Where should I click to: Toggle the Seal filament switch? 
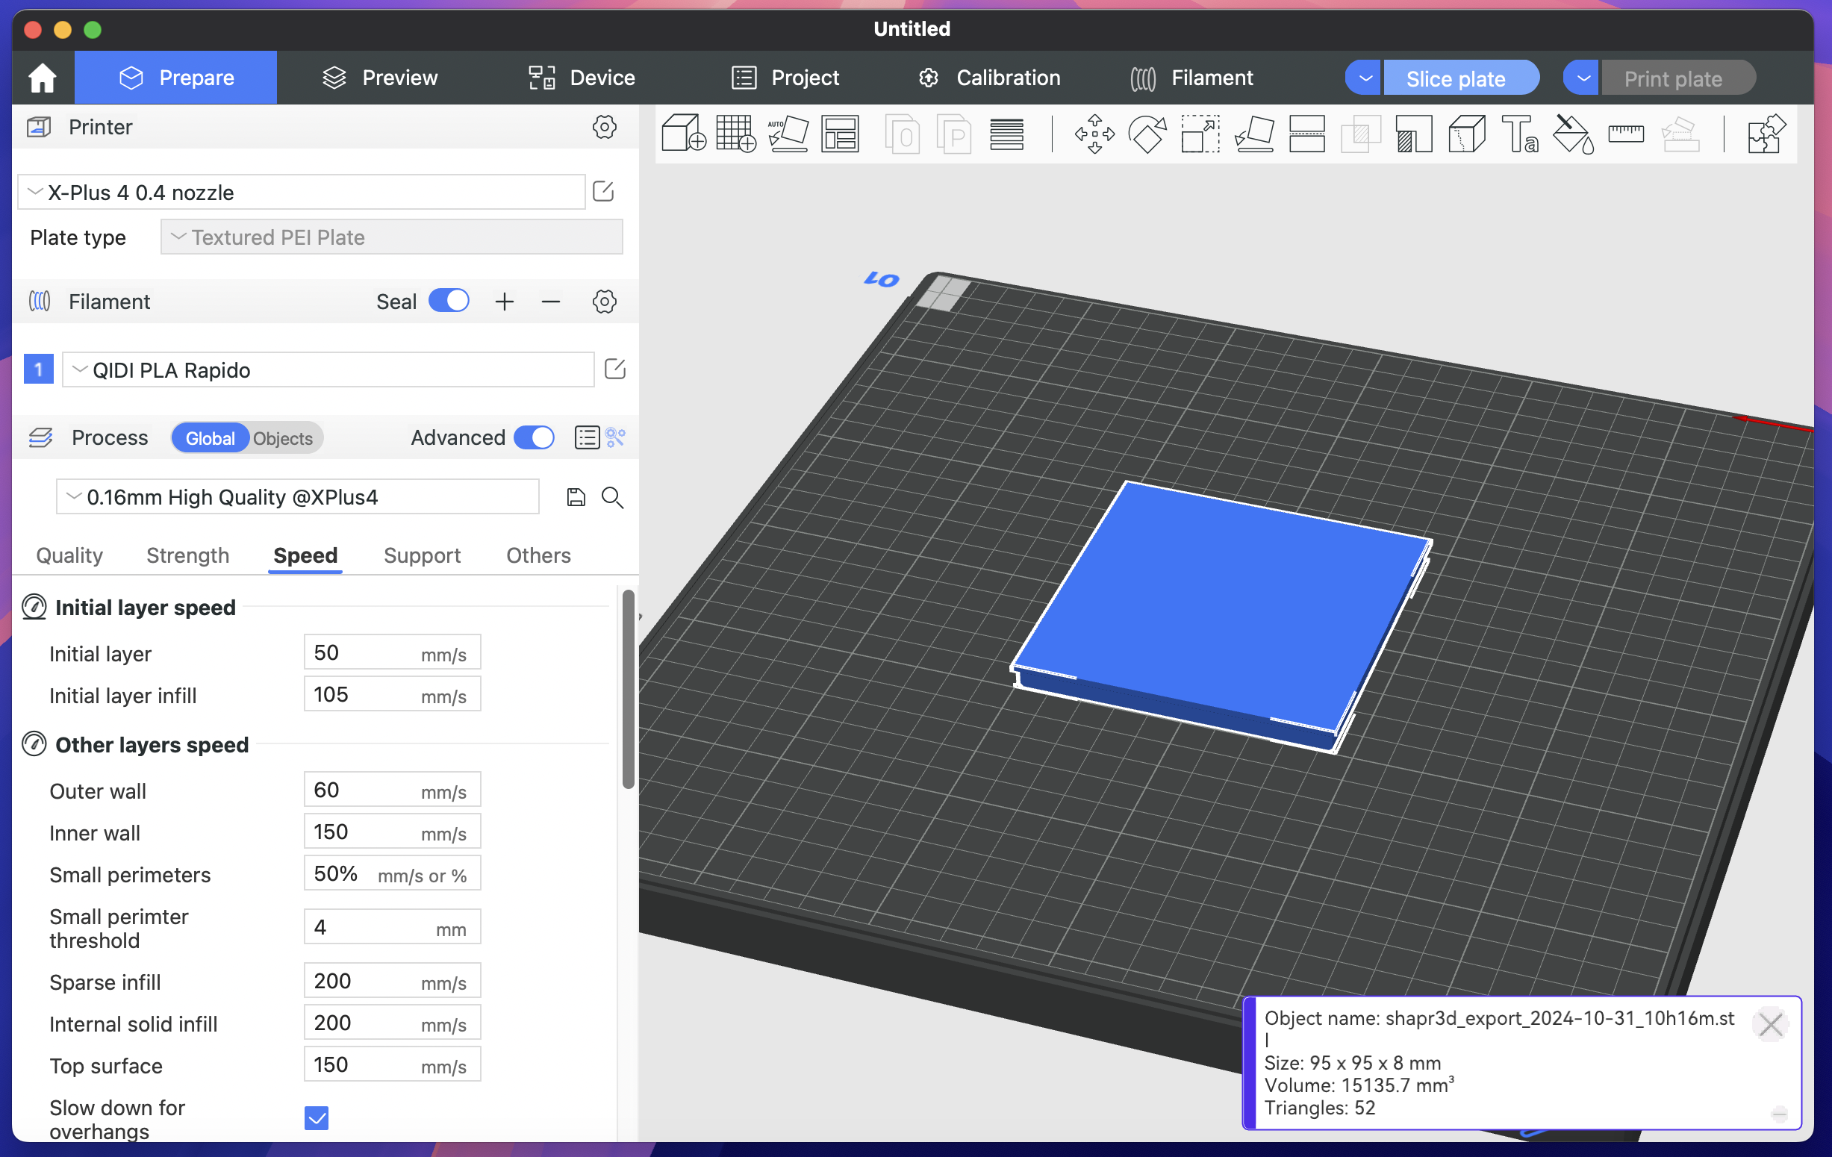(449, 301)
